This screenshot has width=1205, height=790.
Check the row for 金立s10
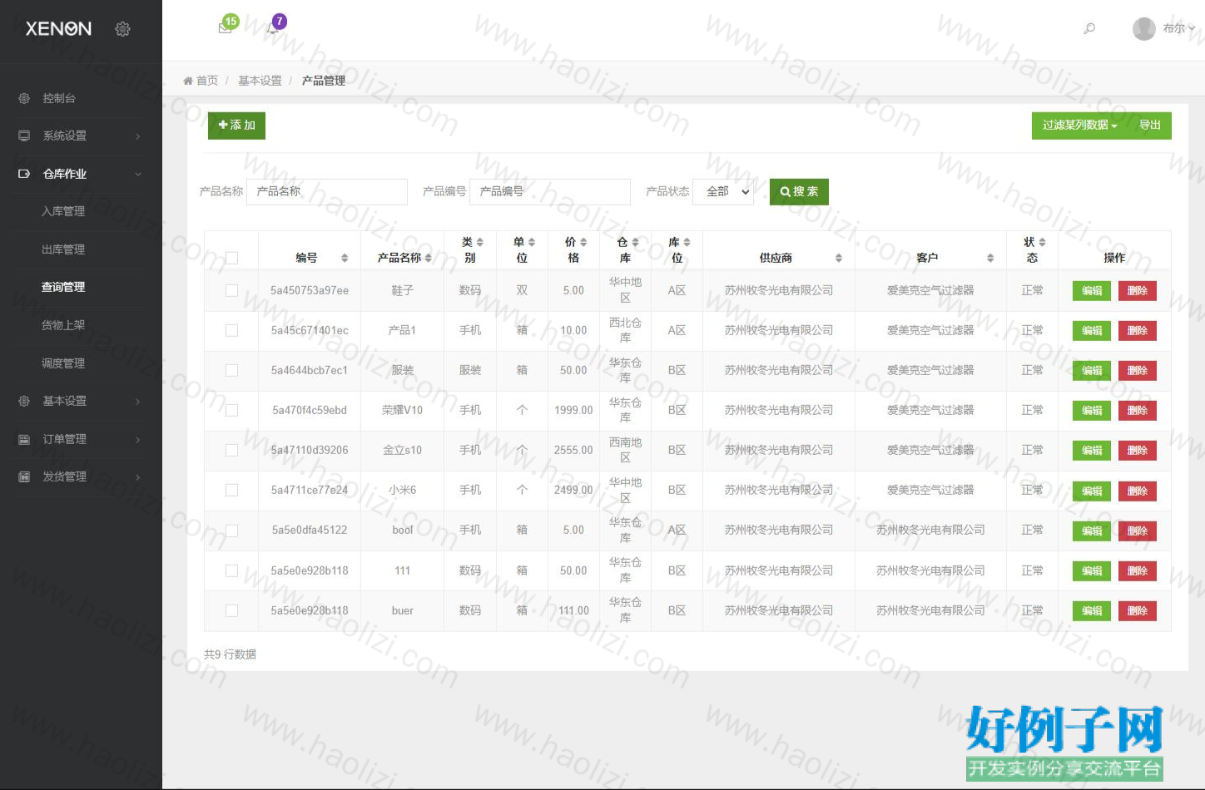(231, 450)
